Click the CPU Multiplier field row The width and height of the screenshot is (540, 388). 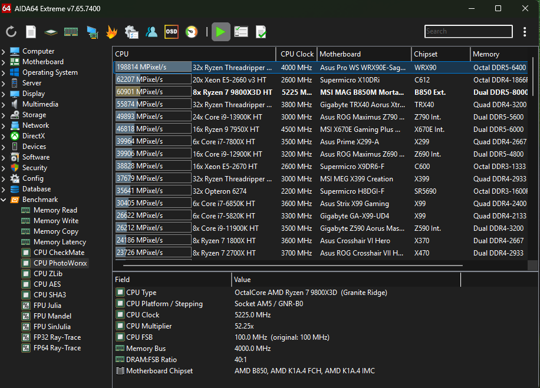288,326
